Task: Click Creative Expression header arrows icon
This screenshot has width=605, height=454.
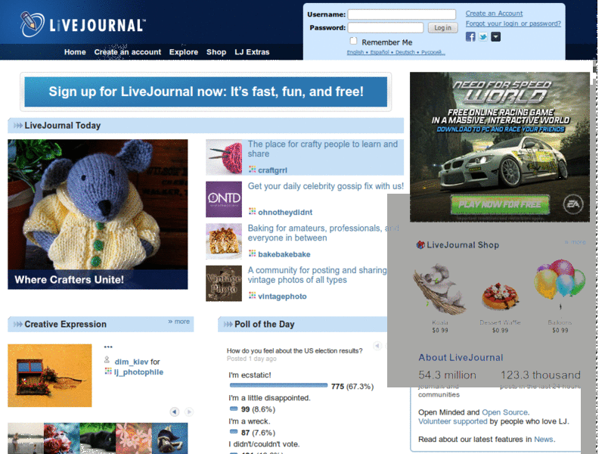Action: (x=17, y=325)
